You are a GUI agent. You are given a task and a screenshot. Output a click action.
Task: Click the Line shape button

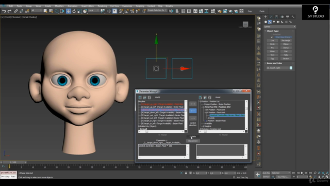click(272, 40)
